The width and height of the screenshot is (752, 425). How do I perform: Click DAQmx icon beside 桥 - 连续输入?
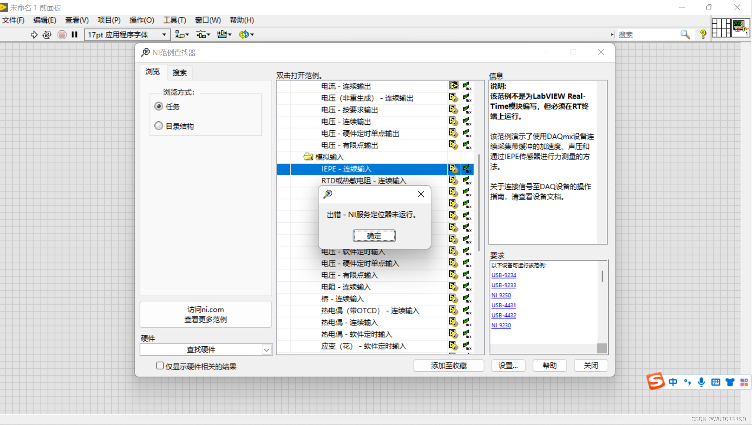coord(467,299)
